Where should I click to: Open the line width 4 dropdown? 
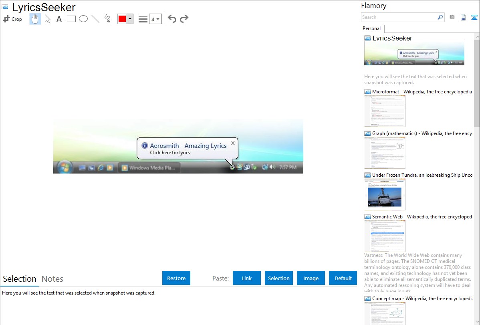point(155,19)
